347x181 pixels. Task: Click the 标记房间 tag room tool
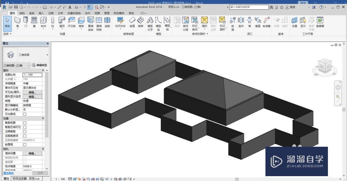coord(195,24)
